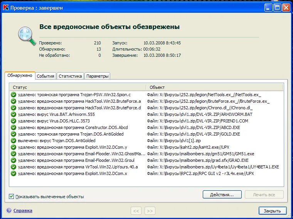Image resolution: width=293 pixels, height=219 pixels.
Task: Open the Параметры tab
Action: click(98, 76)
